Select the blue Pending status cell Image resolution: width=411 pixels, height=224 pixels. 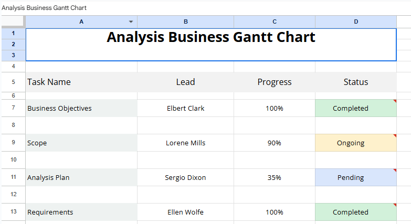tap(356, 177)
